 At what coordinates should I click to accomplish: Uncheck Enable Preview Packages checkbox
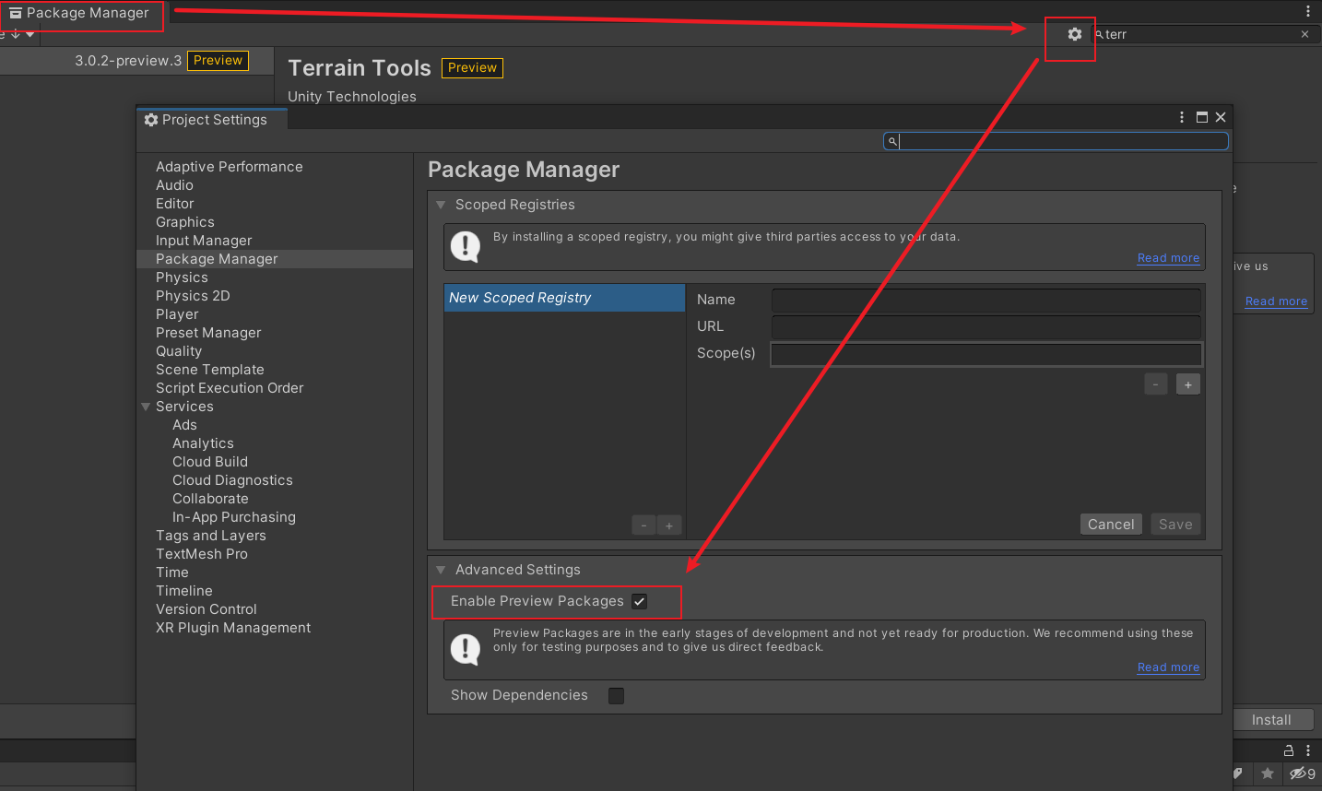pyautogui.click(x=639, y=601)
